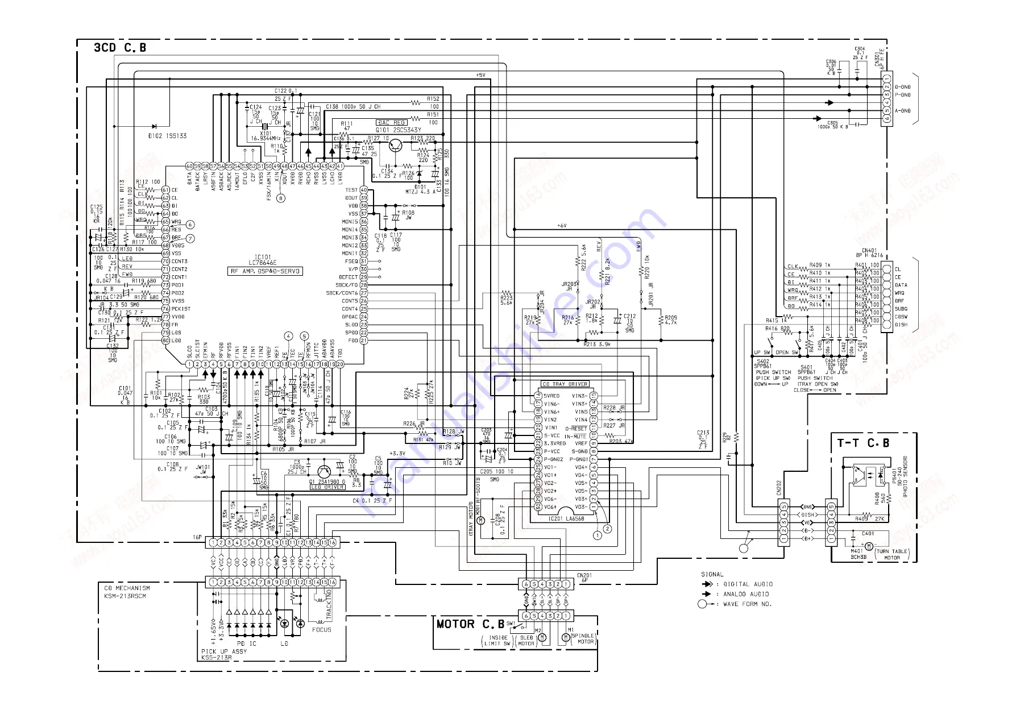Select the "IC101 LC78646E" chip label
Screen dimensions: 1016x718
(x=263, y=260)
